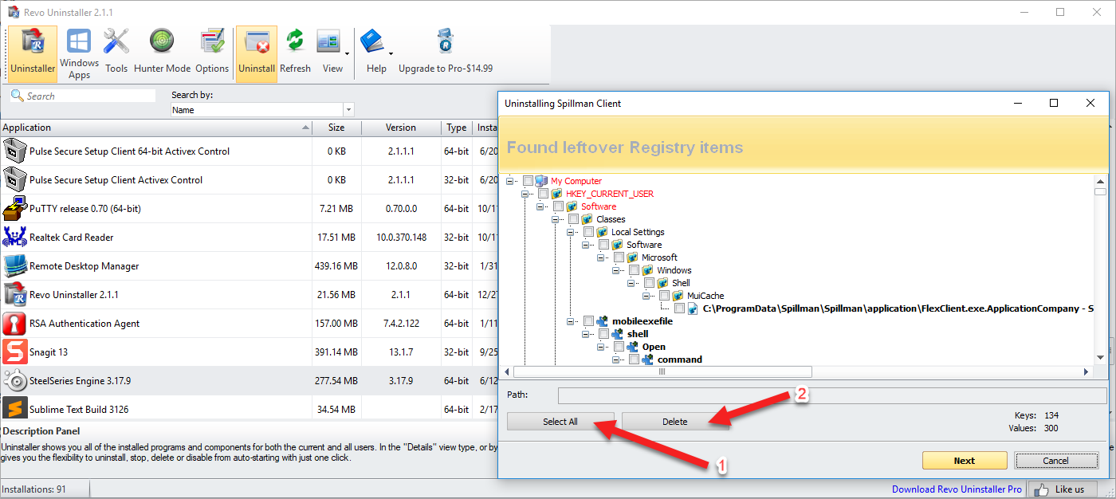Collapse the Windows tree node

tap(616, 270)
